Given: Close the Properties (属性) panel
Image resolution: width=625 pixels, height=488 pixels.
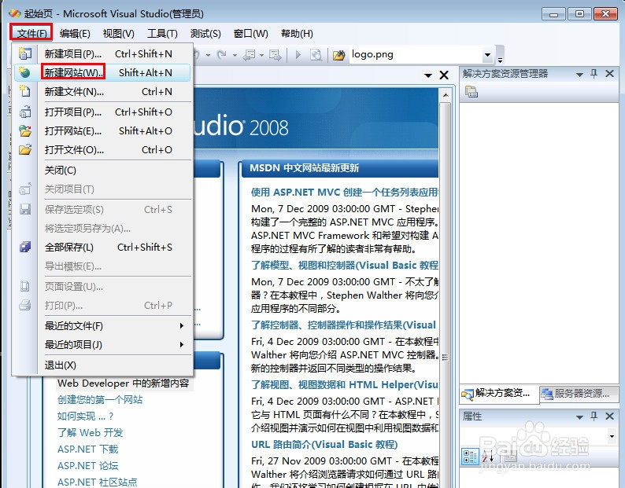Looking at the screenshot, I should pyautogui.click(x=609, y=416).
